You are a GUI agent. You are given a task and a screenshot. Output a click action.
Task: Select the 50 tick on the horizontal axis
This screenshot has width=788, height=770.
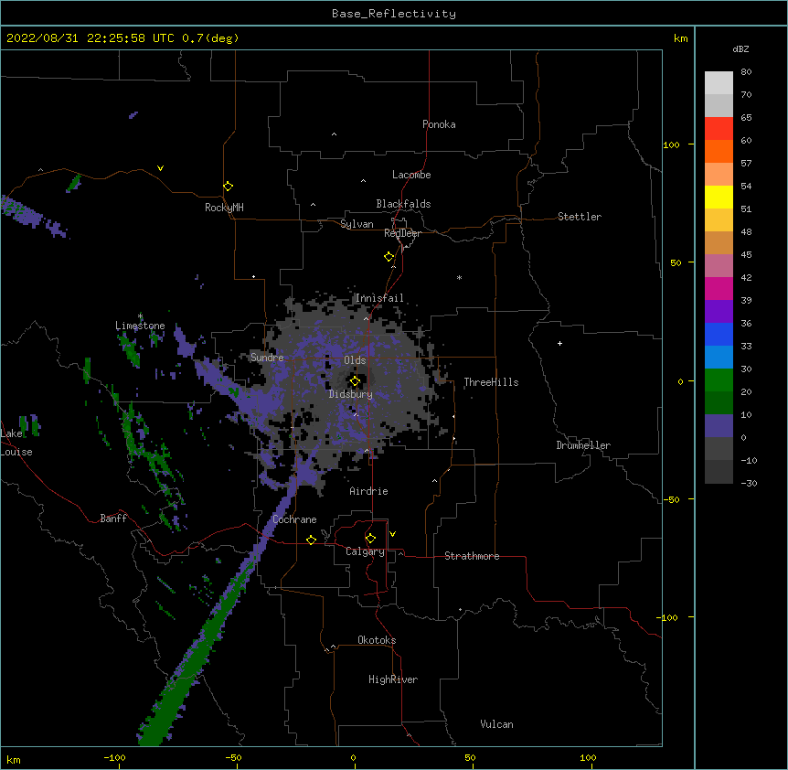[x=470, y=758]
